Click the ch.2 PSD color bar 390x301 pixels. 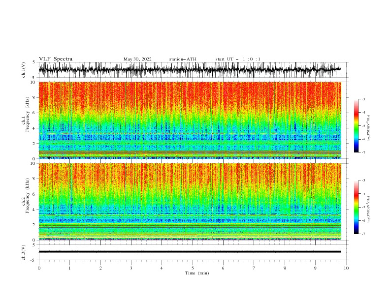356,207
